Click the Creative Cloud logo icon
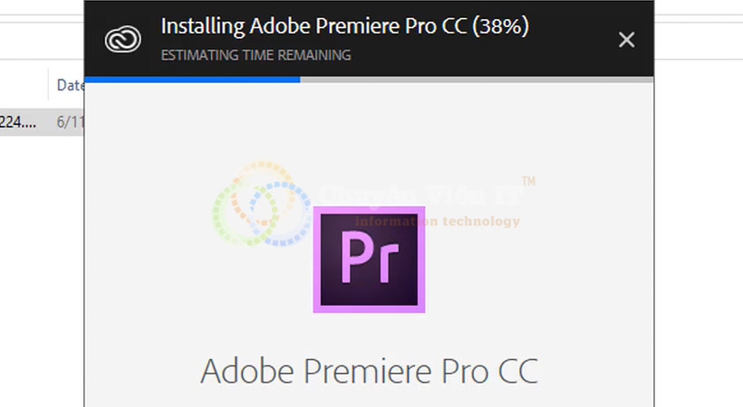The image size is (743, 407). click(121, 40)
